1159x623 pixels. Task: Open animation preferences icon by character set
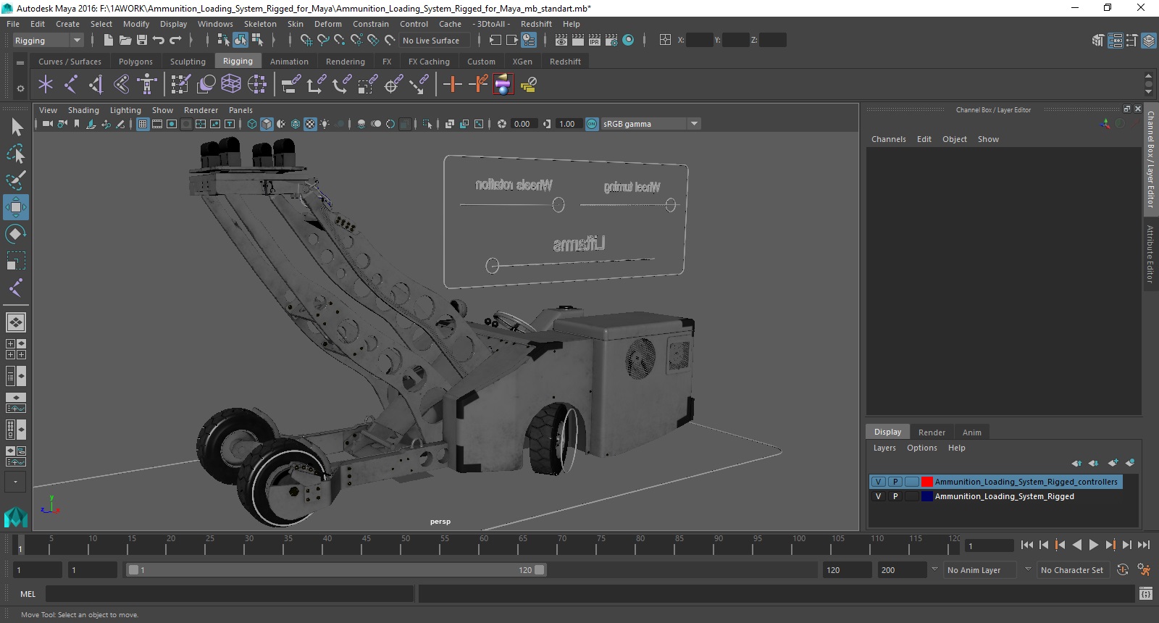pos(1144,570)
